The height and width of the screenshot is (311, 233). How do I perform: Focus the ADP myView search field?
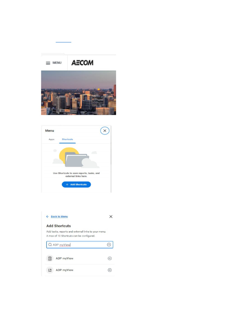coord(80,245)
